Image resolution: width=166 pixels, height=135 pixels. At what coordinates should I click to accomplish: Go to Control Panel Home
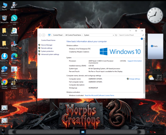[x=48, y=40]
